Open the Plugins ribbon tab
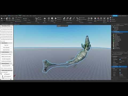The image size is (128, 96). pyautogui.click(x=34, y=16)
